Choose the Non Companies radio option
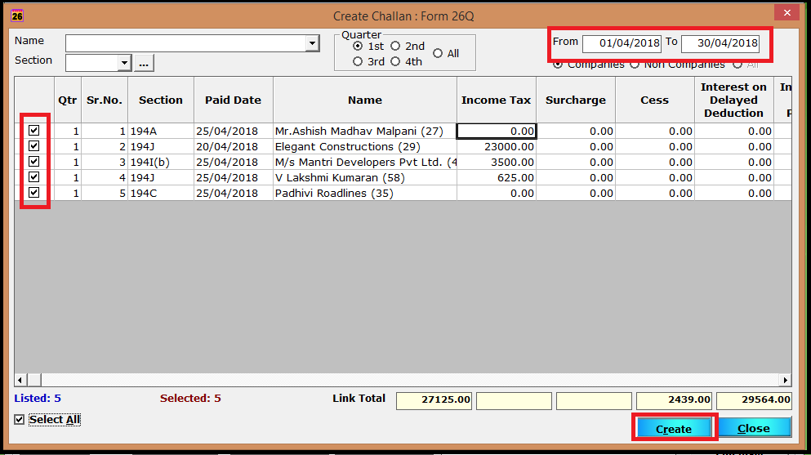This screenshot has height=455, width=811. coord(635,65)
